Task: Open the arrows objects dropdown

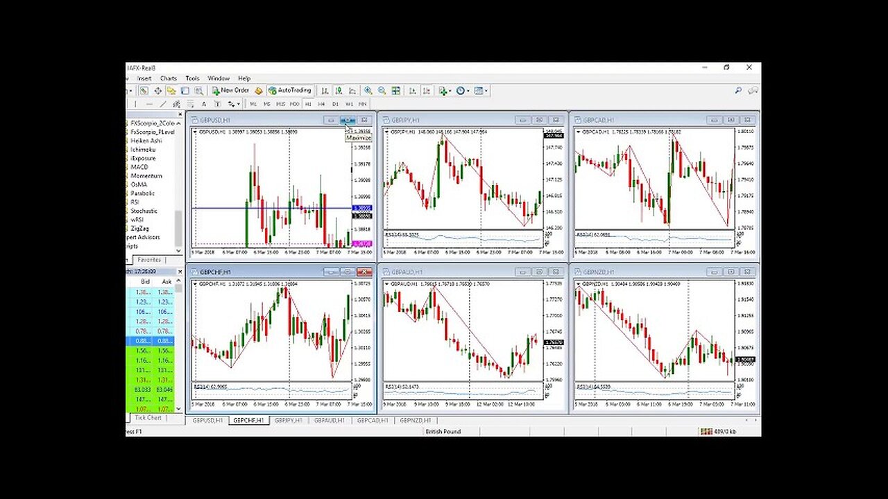Action: pyautogui.click(x=234, y=104)
